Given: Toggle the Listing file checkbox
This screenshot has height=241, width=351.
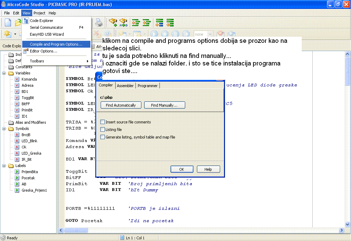Looking at the screenshot, I should 102,130.
